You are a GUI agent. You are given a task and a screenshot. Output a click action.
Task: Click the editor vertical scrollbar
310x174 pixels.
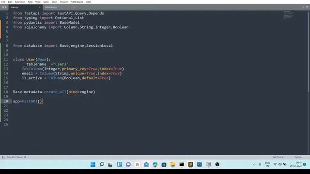(x=309, y=51)
